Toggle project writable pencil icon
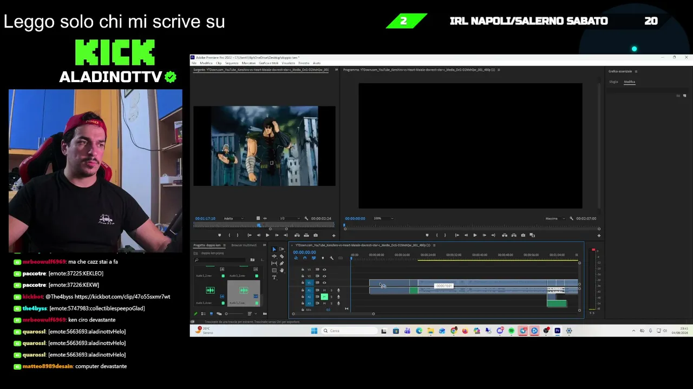Viewport: 693px width, 389px height. coord(196,314)
